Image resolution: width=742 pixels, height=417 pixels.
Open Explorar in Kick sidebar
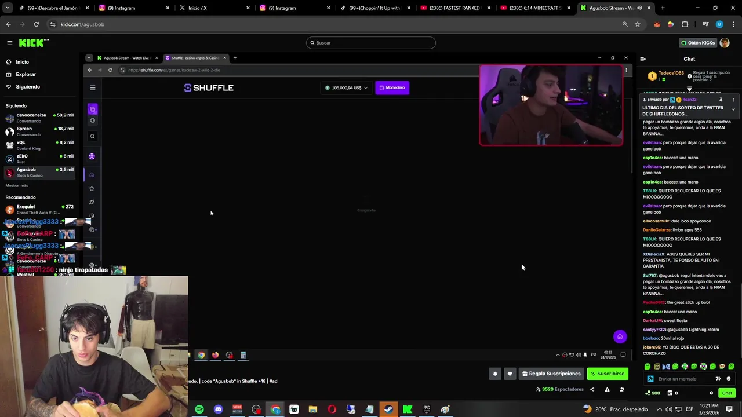(26, 74)
